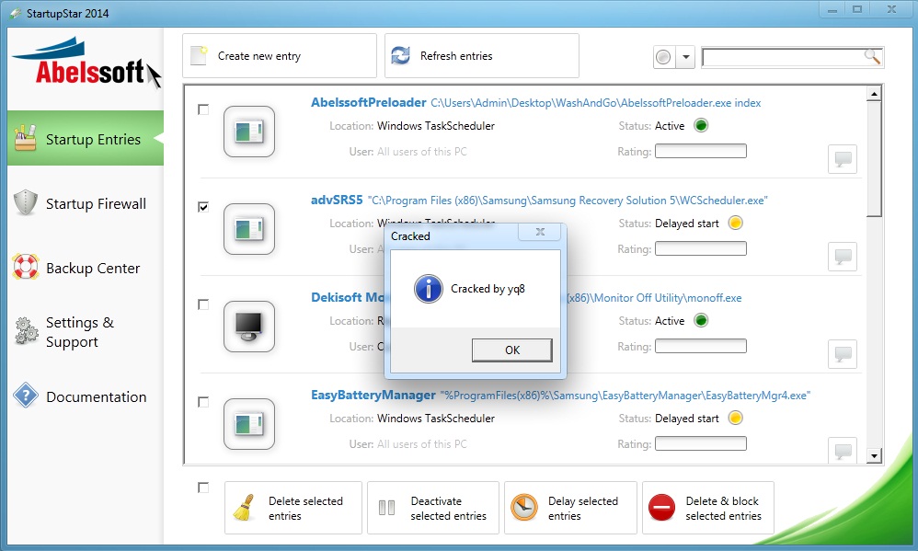The width and height of the screenshot is (918, 551).
Task: Click the gray filter circle button
Action: click(664, 57)
